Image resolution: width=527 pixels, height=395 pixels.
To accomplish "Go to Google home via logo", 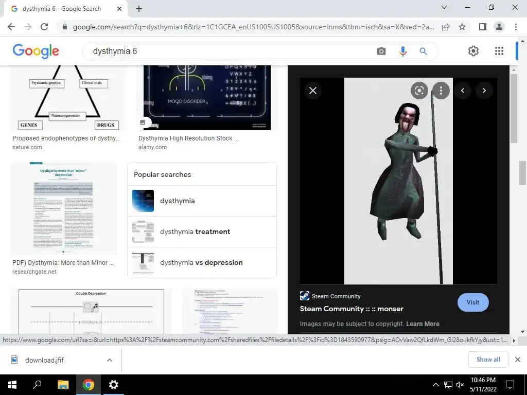I will 36,51.
